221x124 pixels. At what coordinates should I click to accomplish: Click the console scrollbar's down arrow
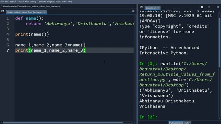click(x=219, y=118)
